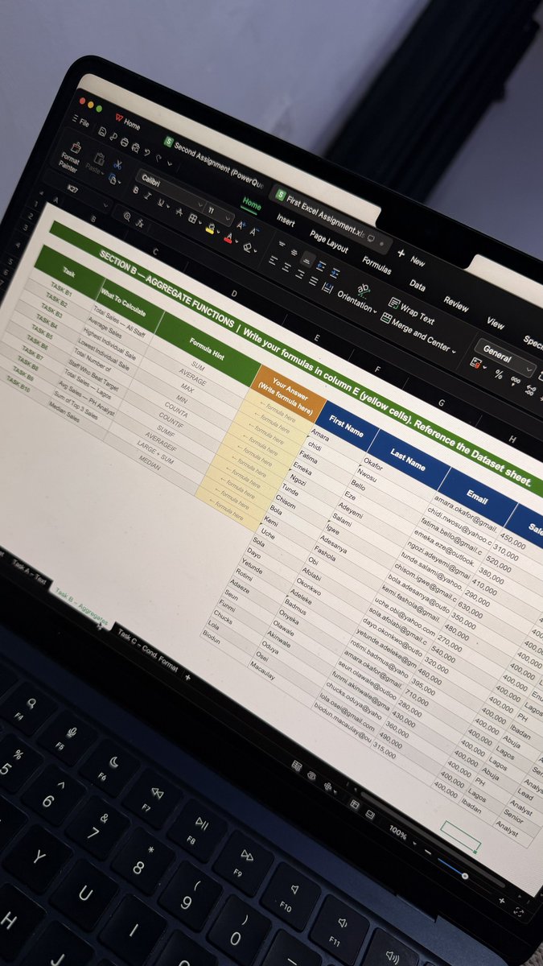Viewport: 543px width, 966px height.
Task: Switch to the Data ribbon tab
Action: (417, 285)
